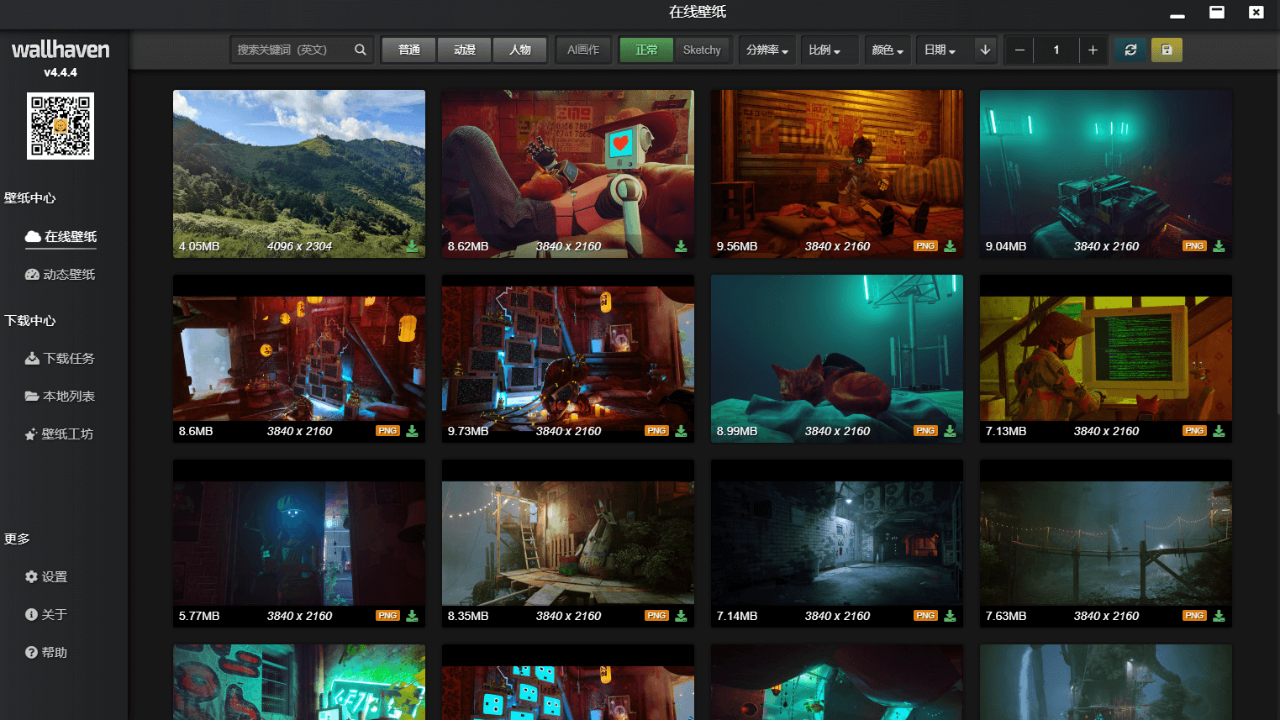Open the 颜色 filter dropdown

[887, 50]
